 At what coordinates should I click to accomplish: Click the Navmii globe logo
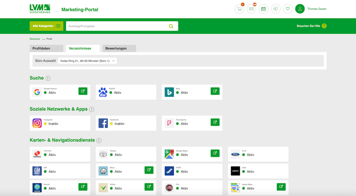pos(37,188)
